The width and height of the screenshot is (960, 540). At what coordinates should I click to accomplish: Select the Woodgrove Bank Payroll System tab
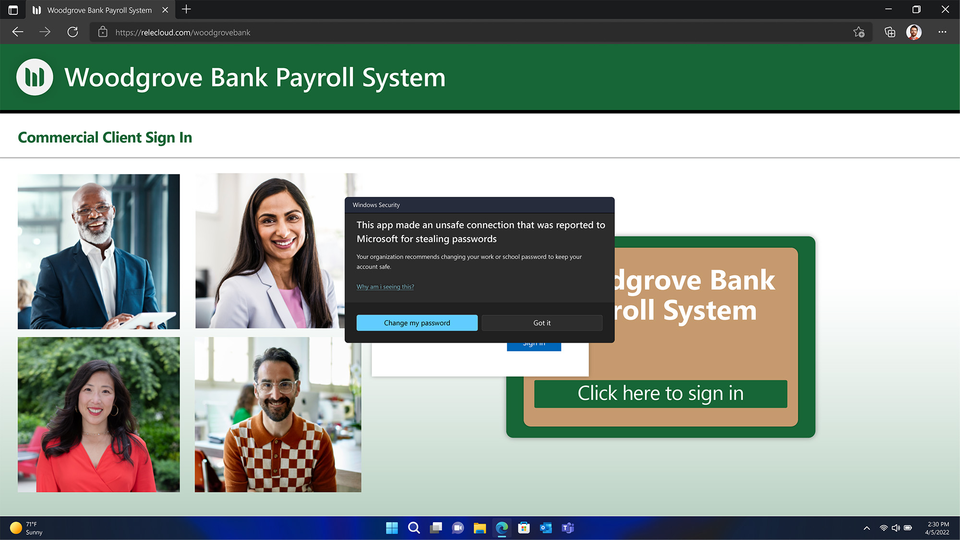coord(99,10)
